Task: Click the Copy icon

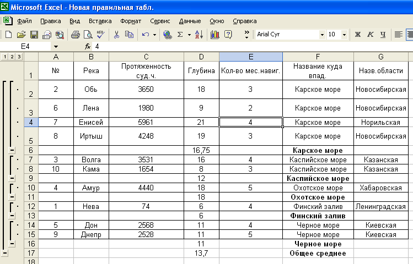Action: [129, 35]
